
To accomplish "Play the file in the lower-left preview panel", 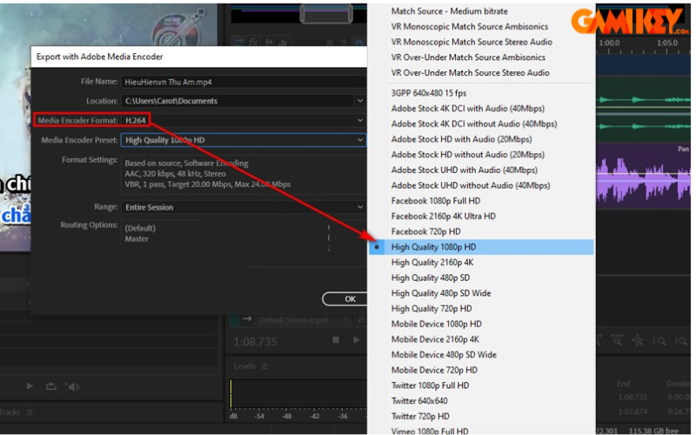I will 30,386.
